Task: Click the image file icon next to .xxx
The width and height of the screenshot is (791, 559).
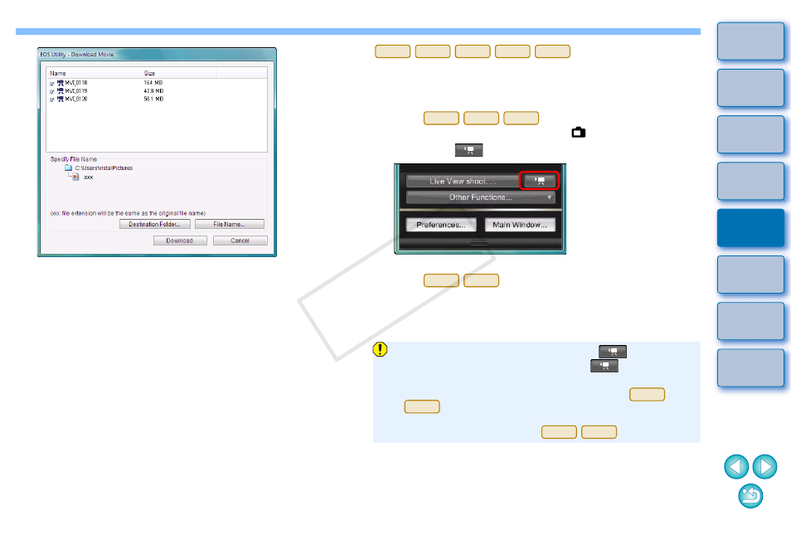Action: tap(75, 177)
